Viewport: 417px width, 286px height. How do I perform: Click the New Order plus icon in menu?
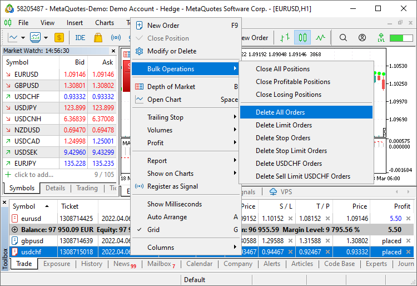coord(139,26)
